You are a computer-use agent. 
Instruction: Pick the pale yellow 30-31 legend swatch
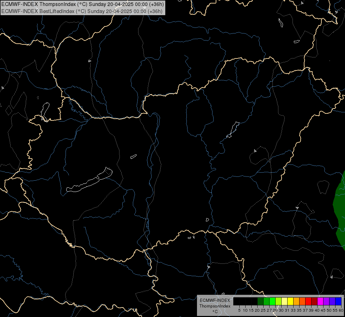tap(284, 302)
